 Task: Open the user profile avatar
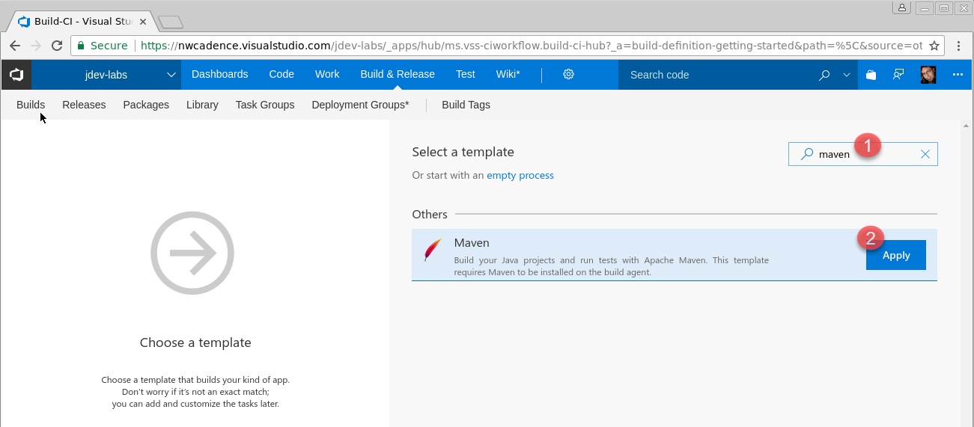tap(928, 75)
